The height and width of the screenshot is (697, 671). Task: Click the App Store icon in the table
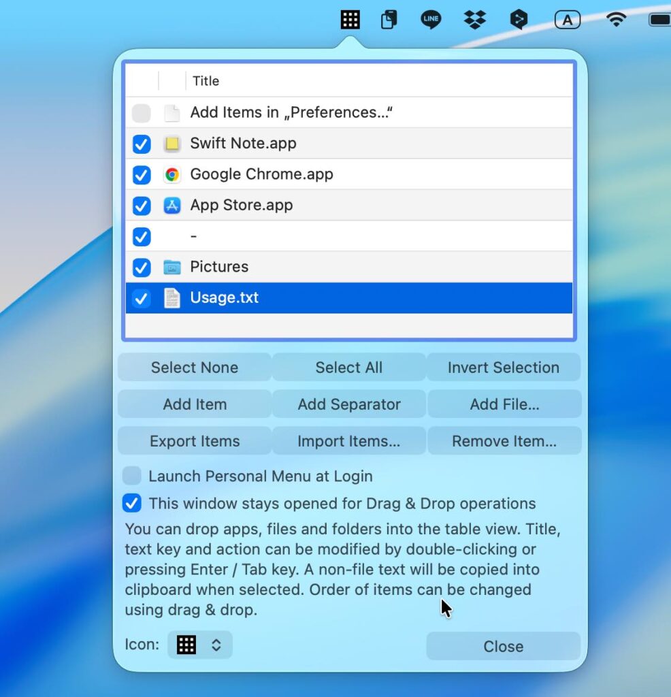coord(172,206)
